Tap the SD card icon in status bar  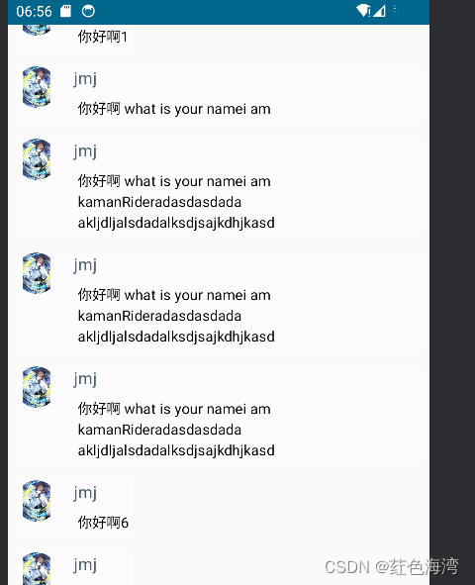(x=65, y=11)
